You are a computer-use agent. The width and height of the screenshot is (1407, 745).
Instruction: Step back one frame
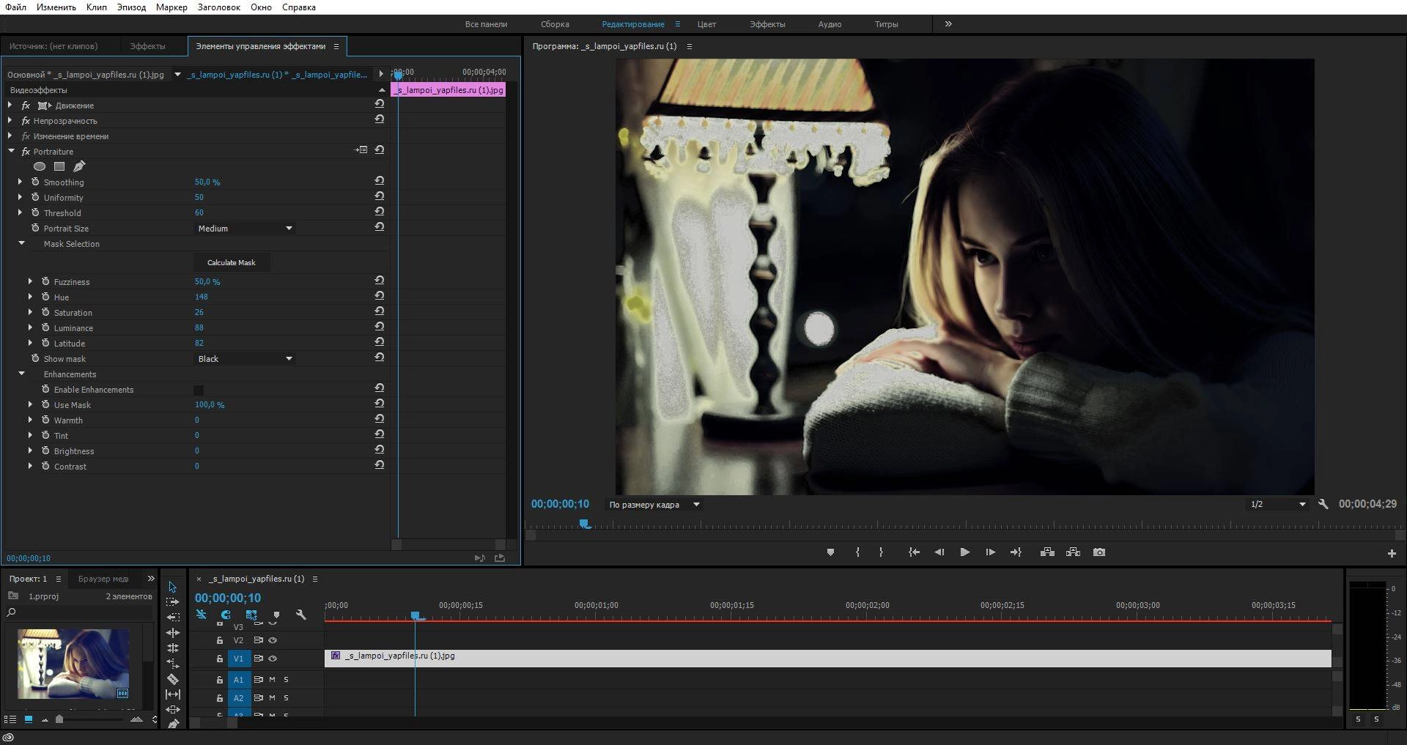(x=939, y=552)
